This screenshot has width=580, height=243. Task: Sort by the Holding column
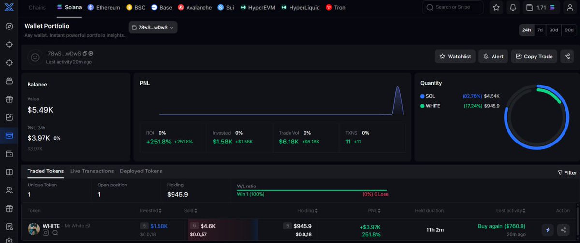pos(307,211)
